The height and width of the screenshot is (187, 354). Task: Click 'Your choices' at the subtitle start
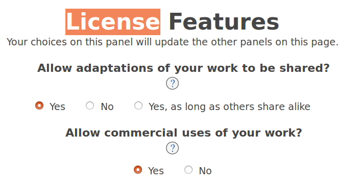coord(37,42)
